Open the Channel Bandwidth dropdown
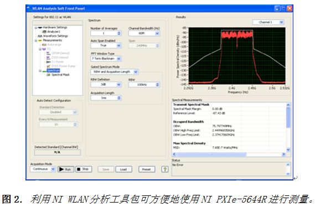The width and height of the screenshot is (315, 207). (157, 33)
